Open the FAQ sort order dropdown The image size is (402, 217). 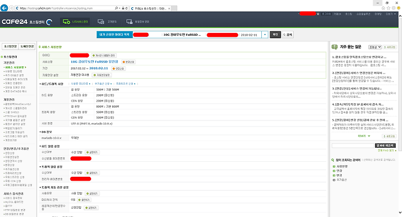coord(375,47)
